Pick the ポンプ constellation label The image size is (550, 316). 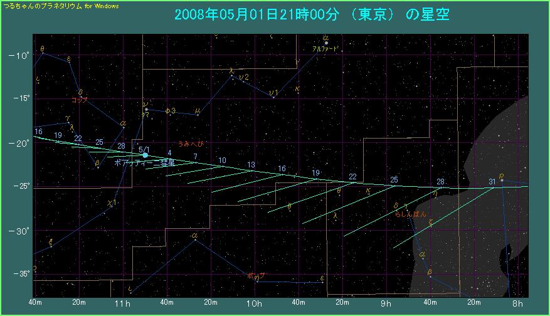(x=256, y=275)
